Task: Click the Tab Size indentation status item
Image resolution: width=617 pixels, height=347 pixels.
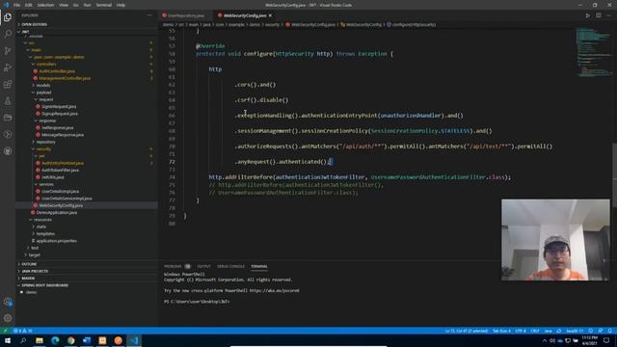Action: 501,331
